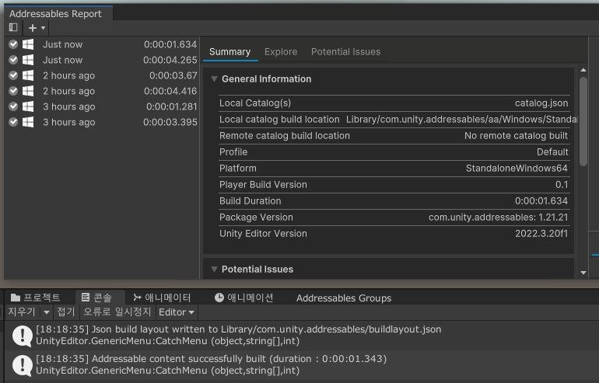Image resolution: width=599 pixels, height=383 pixels.
Task: Click info icon of the Json build log
Action: [x=22, y=336]
